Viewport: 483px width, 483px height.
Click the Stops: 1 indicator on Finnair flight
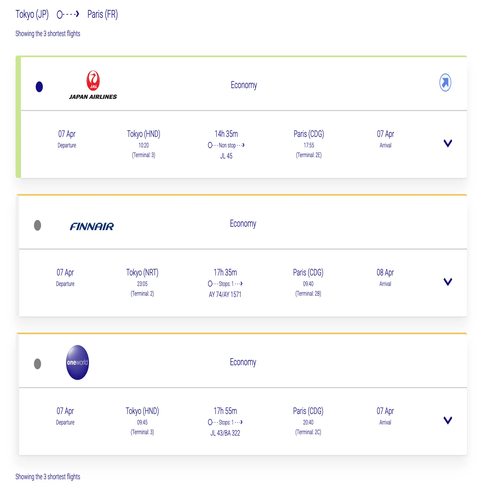[x=225, y=284]
